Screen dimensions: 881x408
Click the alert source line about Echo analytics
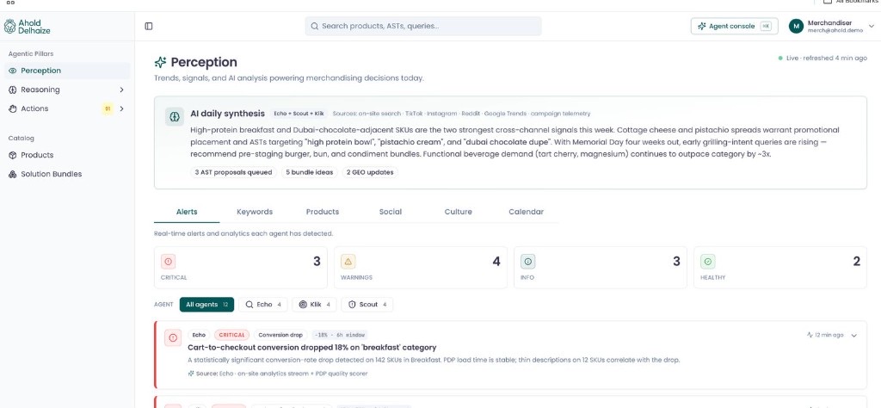point(278,374)
